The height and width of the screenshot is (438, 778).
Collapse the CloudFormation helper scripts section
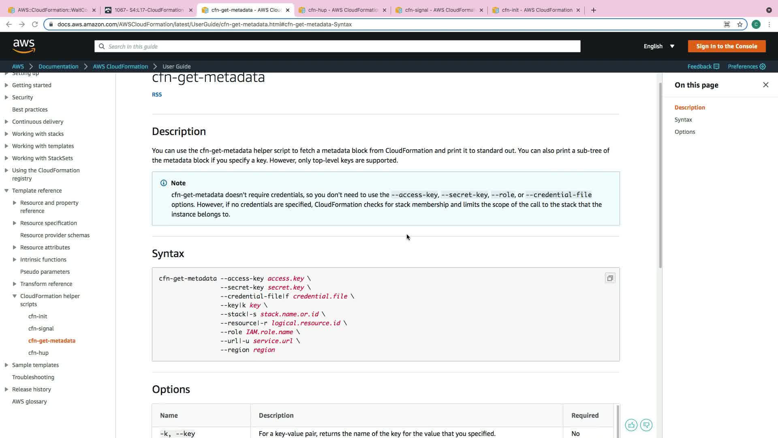(15, 296)
